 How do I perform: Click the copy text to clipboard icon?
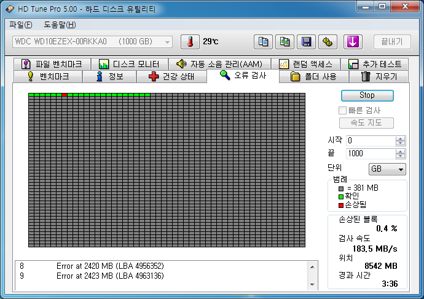(x=264, y=42)
